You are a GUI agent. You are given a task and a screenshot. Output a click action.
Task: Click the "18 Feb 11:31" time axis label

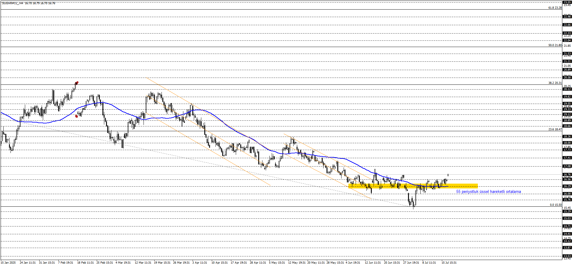[85, 263]
